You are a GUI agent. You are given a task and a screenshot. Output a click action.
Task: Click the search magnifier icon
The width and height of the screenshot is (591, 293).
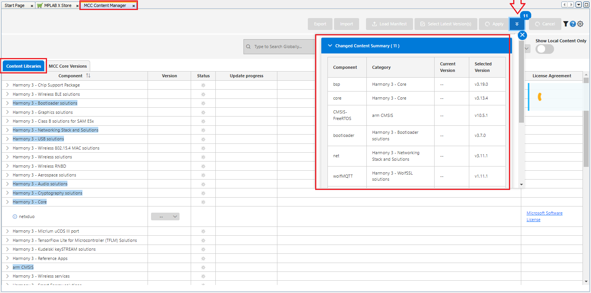tap(248, 47)
